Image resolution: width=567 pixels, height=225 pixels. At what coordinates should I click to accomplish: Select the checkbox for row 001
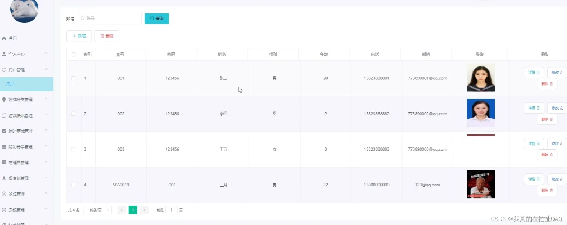[x=73, y=78]
